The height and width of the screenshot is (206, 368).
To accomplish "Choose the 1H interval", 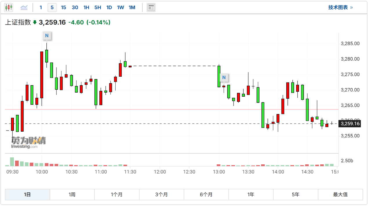I will click(x=86, y=8).
